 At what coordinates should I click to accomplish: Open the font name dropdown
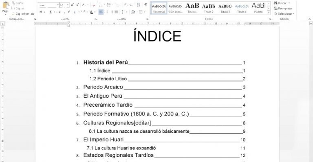pos(58,5)
